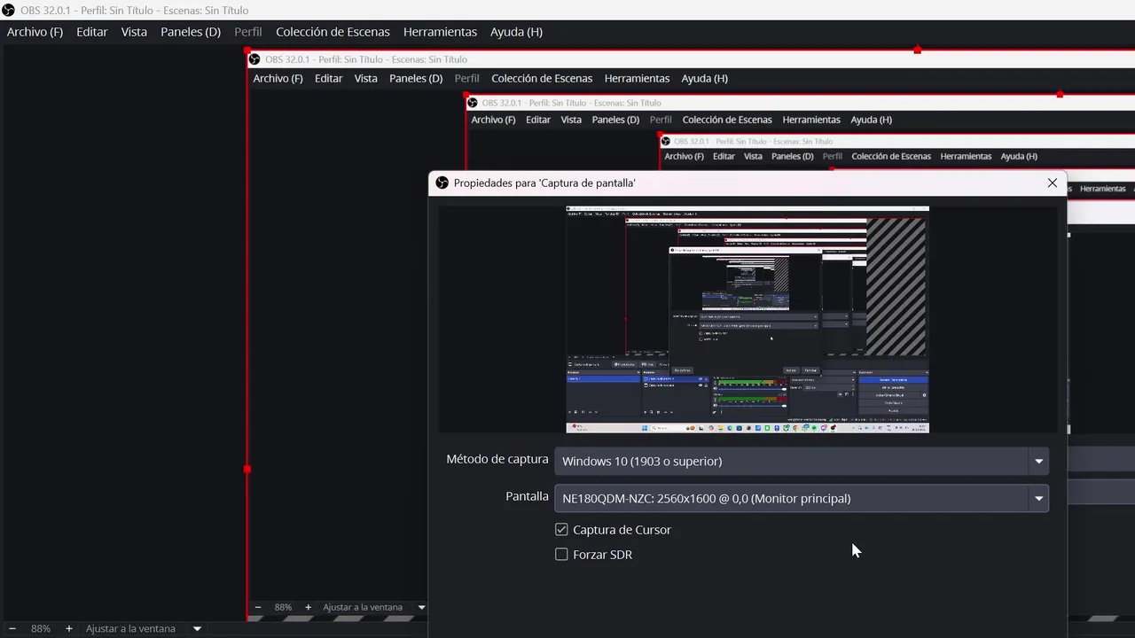The height and width of the screenshot is (638, 1135).
Task: Click the arrow of the Pantalla dropdown
Action: pos(1038,498)
